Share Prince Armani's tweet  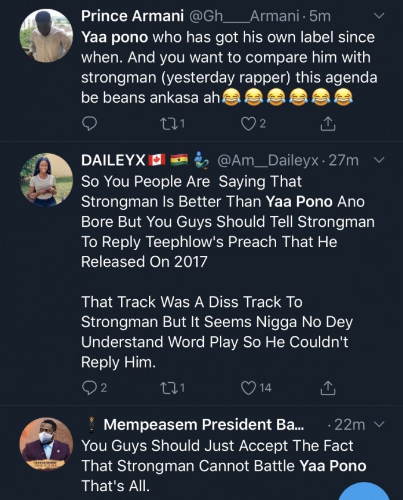coord(327,123)
